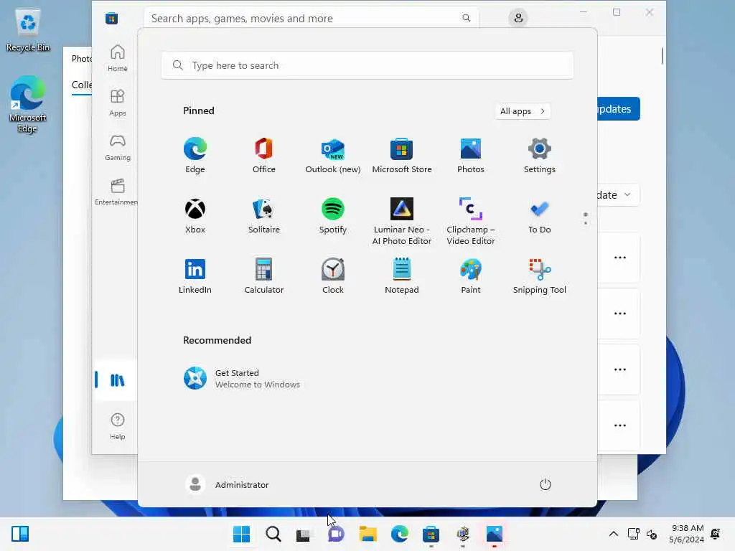Open more options for first library item
The height and width of the screenshot is (551, 735).
click(x=620, y=258)
